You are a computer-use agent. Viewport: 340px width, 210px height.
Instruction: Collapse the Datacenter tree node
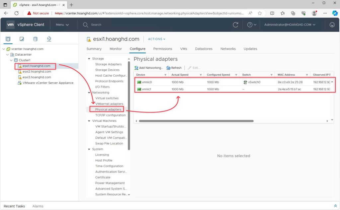7,55
